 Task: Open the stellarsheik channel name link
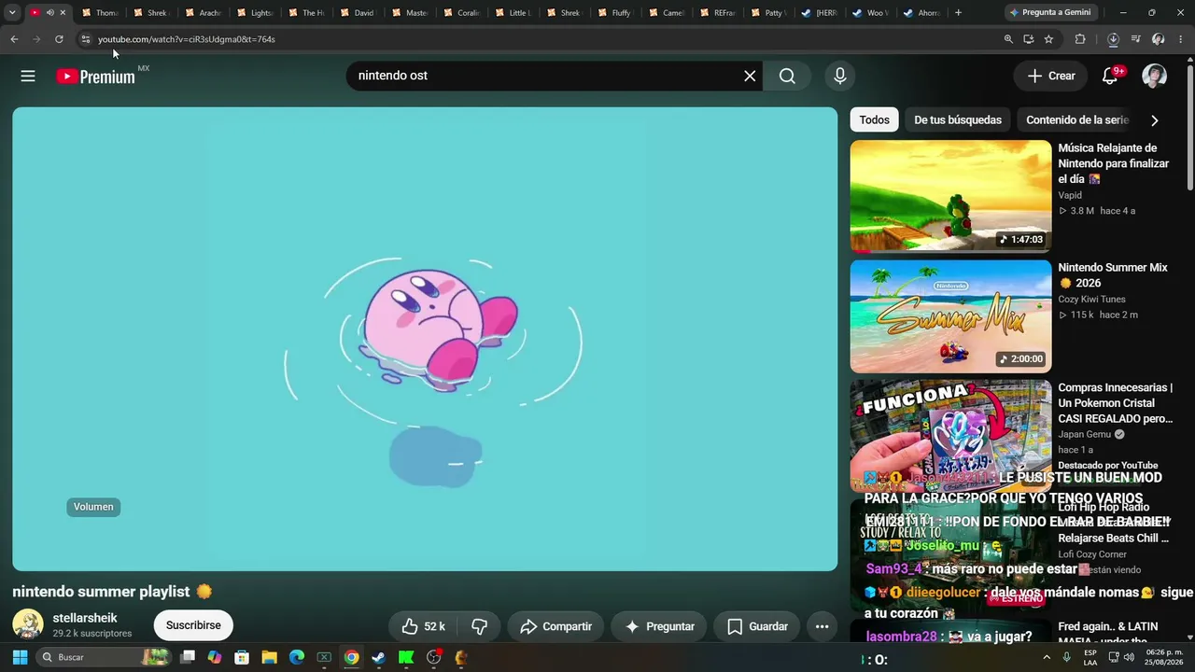[x=85, y=618]
